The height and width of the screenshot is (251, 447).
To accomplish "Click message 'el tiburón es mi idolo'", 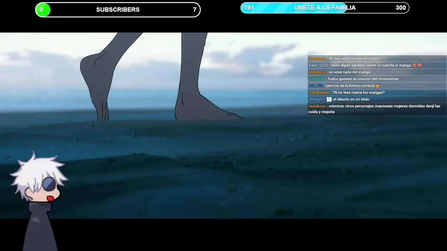I will tap(351, 99).
